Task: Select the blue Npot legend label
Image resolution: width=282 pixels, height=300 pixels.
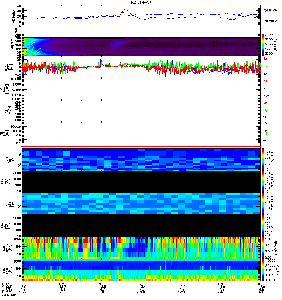Action: click(267, 96)
